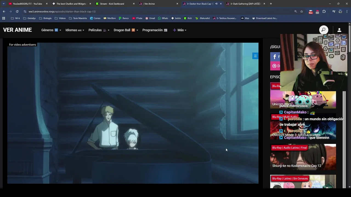The height and width of the screenshot is (197, 351).
Task: Open the Programación menu item
Action: [155, 30]
